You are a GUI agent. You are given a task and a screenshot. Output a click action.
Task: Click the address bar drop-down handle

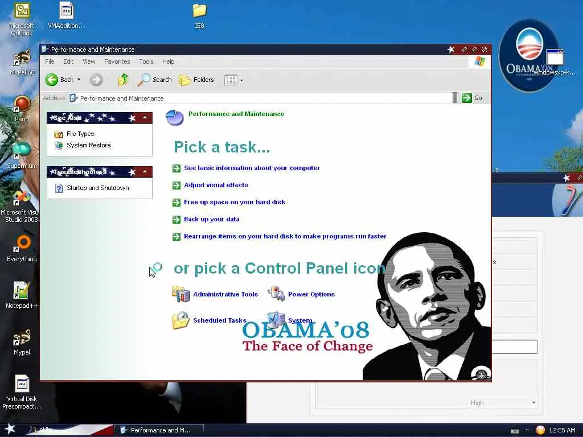click(455, 98)
